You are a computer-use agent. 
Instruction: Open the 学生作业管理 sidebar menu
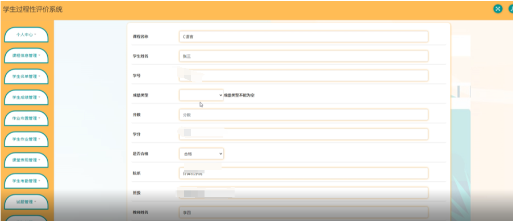coord(26,139)
